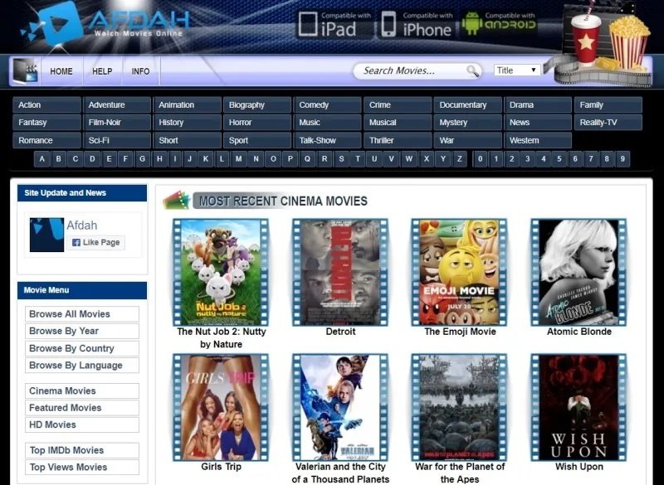This screenshot has height=485, width=664.
Task: Filter by the Sci-Fi genre
Action: [x=116, y=140]
